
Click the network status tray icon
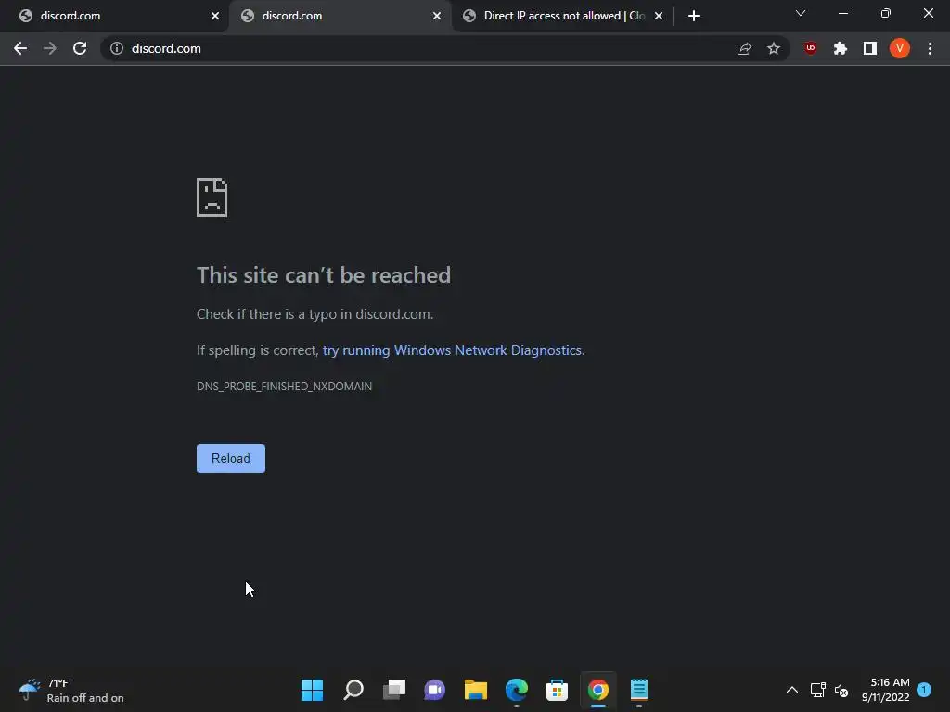pos(818,690)
